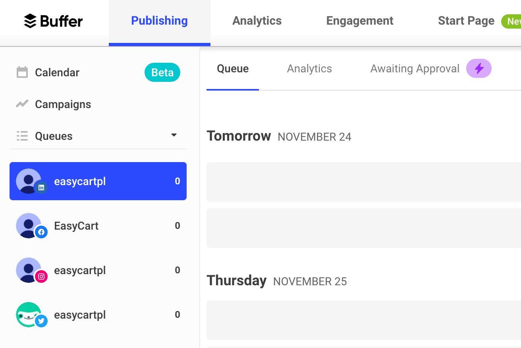Click the queue count on Instagram easycartpl
Screen dimensions: 521x348
[178, 270]
